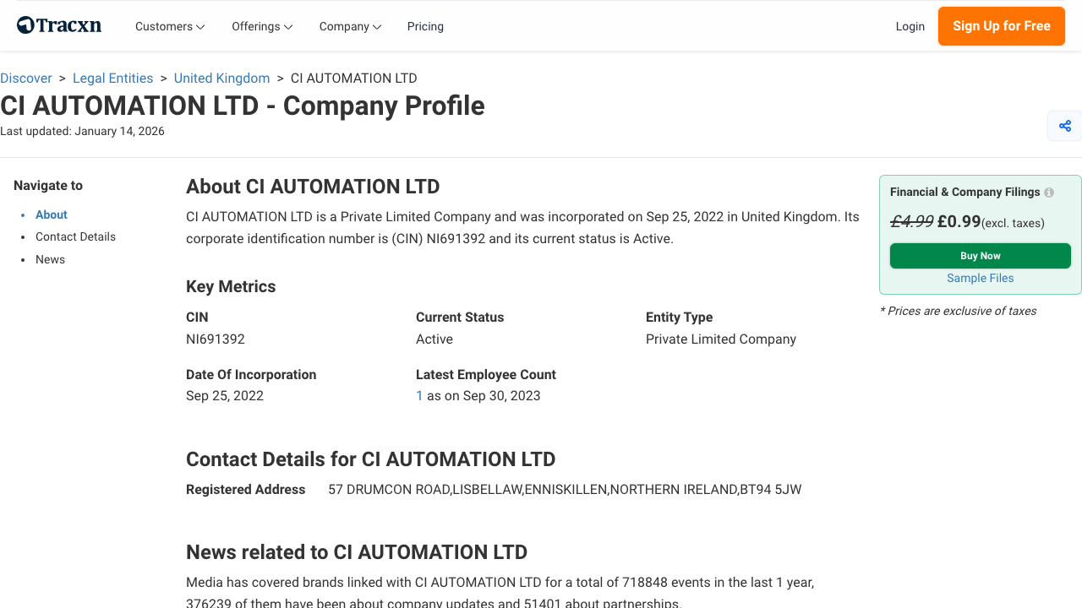Expand the Offerings dropdown menu
This screenshot has width=1082, height=608.
pos(262,26)
